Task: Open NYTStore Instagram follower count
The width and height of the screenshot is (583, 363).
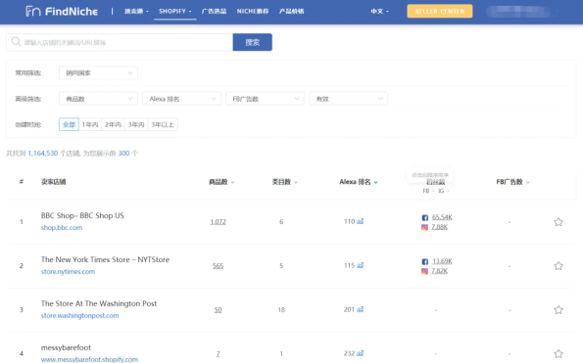Action: pyautogui.click(x=440, y=271)
